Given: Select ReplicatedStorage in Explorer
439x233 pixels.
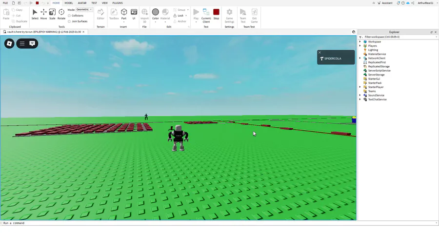Looking at the screenshot, I should [379, 66].
